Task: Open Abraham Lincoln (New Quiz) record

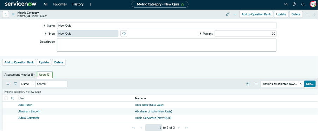Action: click(x=153, y=111)
